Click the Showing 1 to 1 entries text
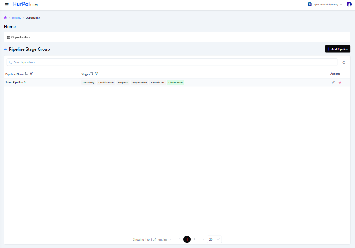 150,239
